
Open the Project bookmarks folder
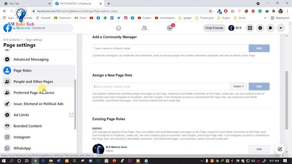(224, 18)
